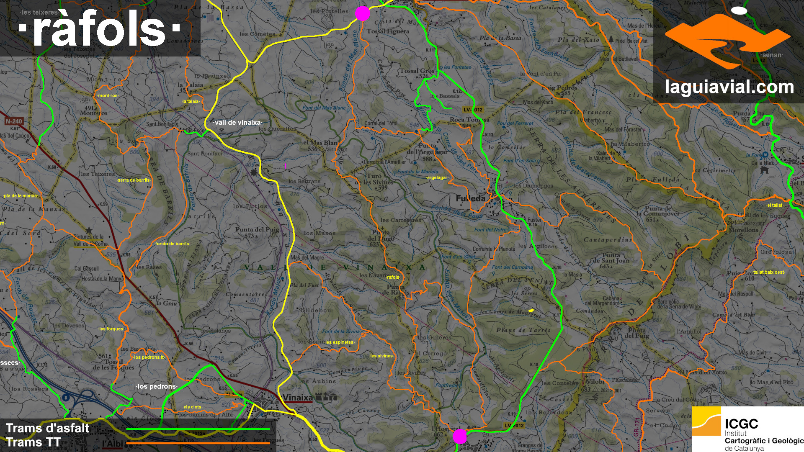Click the small yellow marker near Comes de Montferri
Viewport: 804px width, 452px height.
[531, 311]
